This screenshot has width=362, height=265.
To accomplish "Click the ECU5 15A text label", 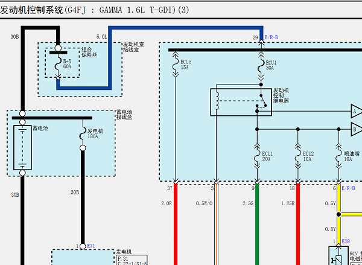I will tap(186, 65).
